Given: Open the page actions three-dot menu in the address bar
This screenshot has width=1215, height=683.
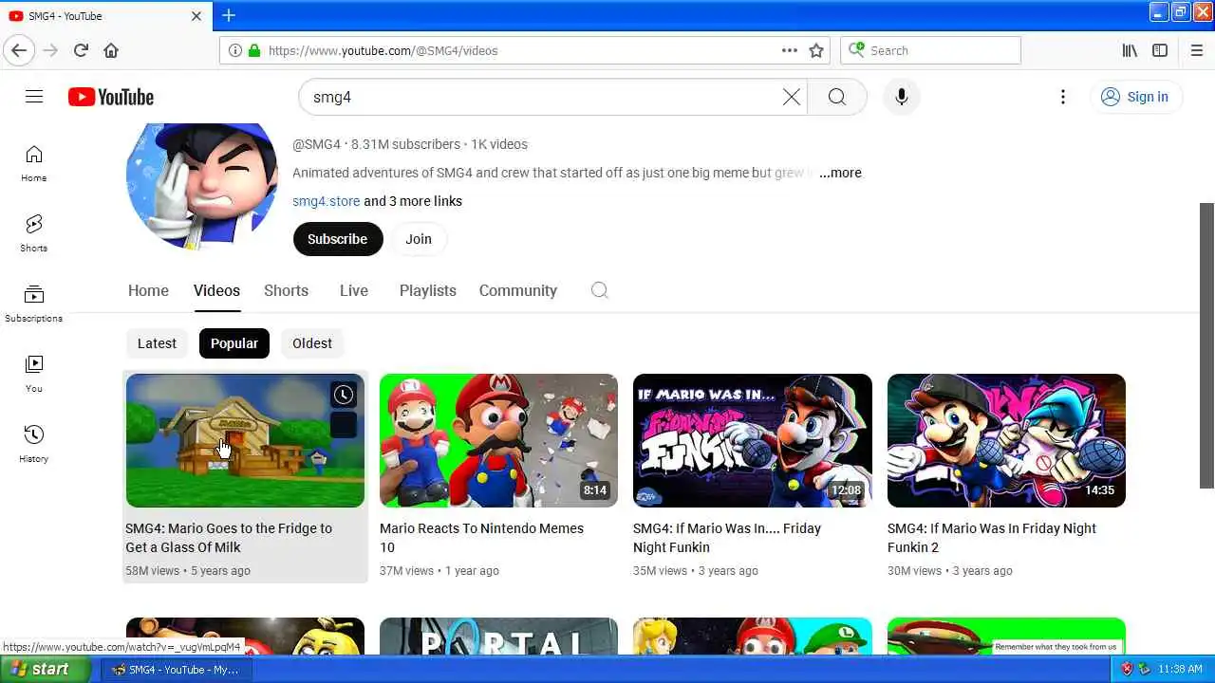Looking at the screenshot, I should tap(790, 50).
